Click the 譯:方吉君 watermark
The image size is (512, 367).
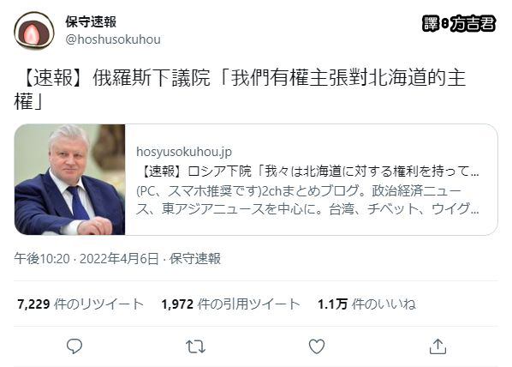[459, 23]
